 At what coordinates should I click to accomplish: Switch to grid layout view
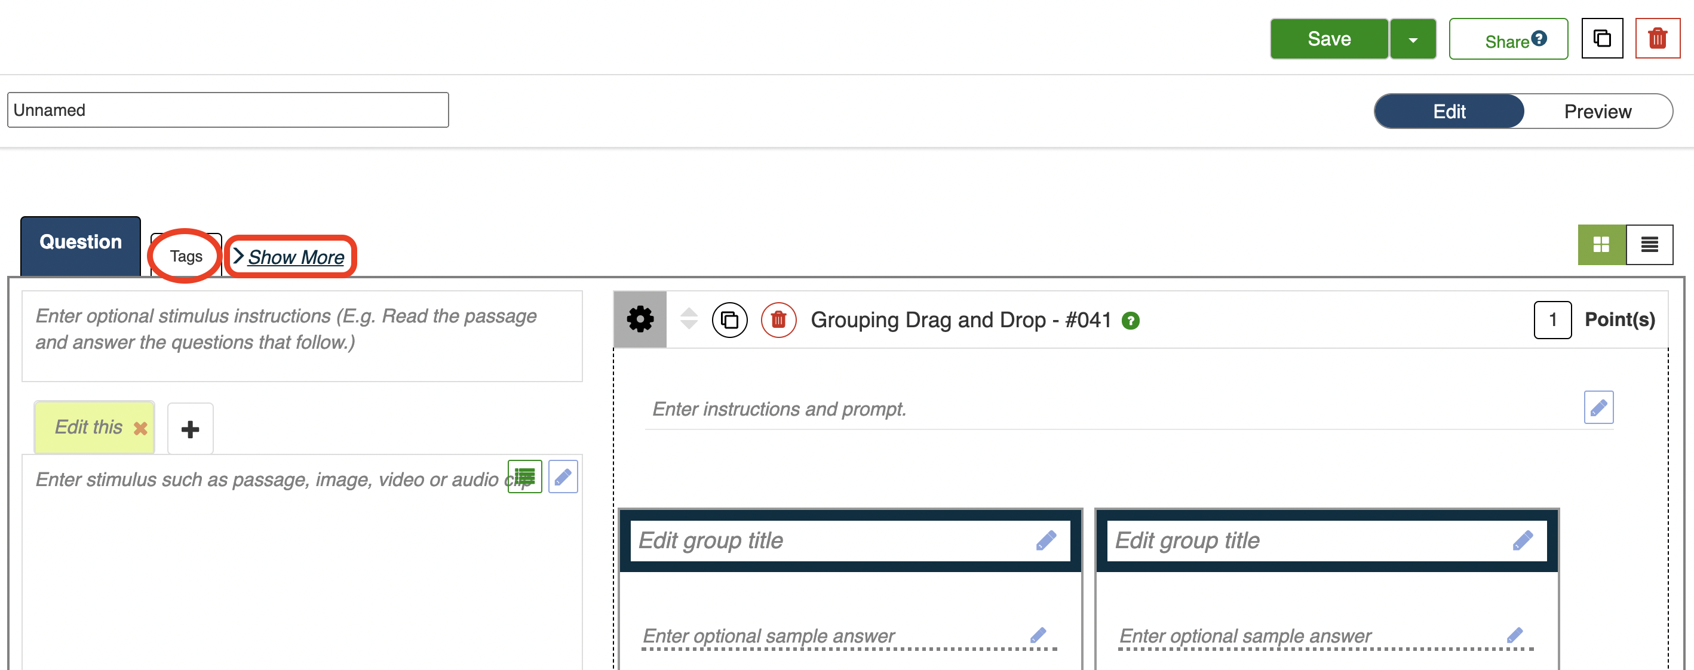[1601, 245]
